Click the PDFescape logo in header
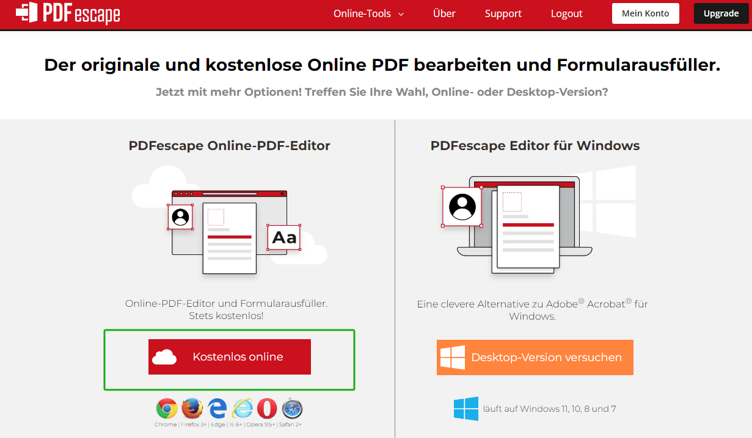 point(67,12)
